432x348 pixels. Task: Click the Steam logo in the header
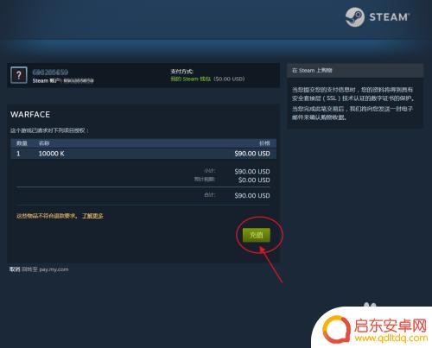click(378, 17)
